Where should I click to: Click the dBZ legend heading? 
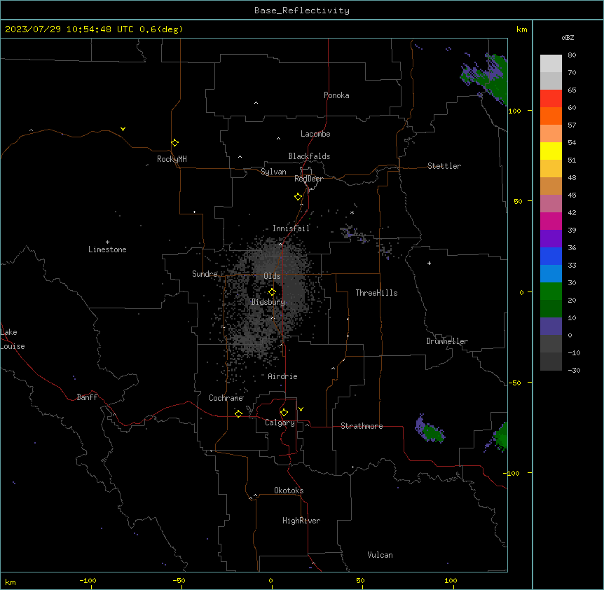[x=568, y=37]
